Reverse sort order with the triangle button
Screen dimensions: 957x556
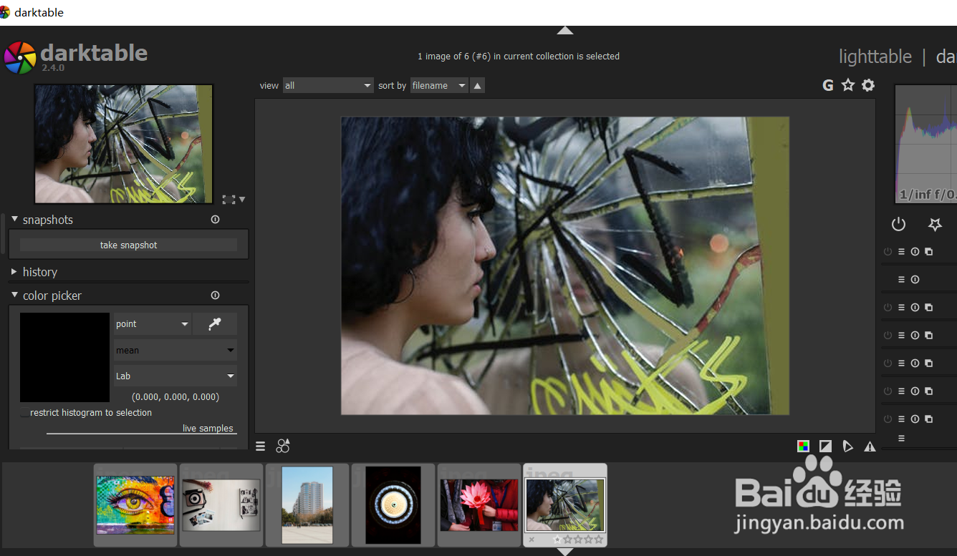[x=478, y=85]
